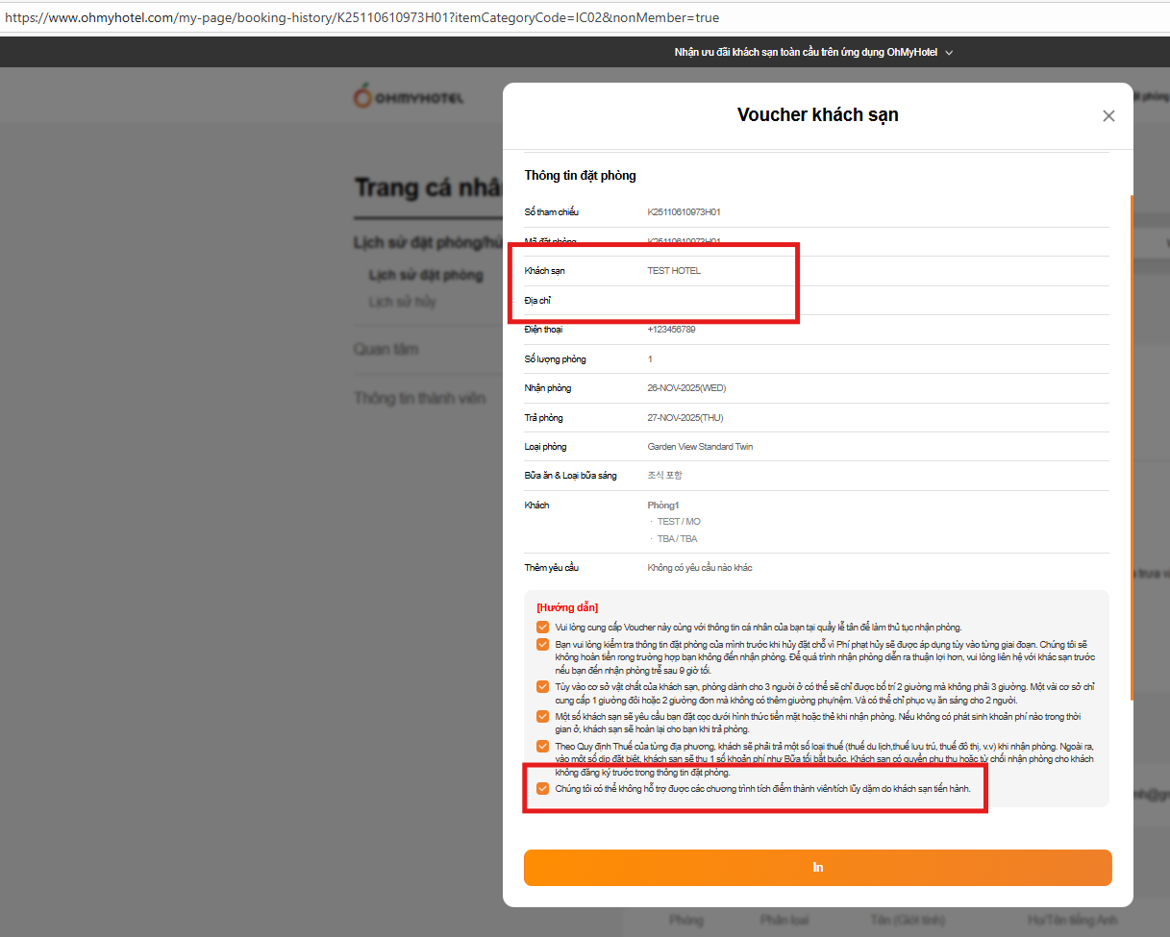Select the reference number K25110610973H01
Viewport: 1170px width, 937px height.
click(x=685, y=211)
